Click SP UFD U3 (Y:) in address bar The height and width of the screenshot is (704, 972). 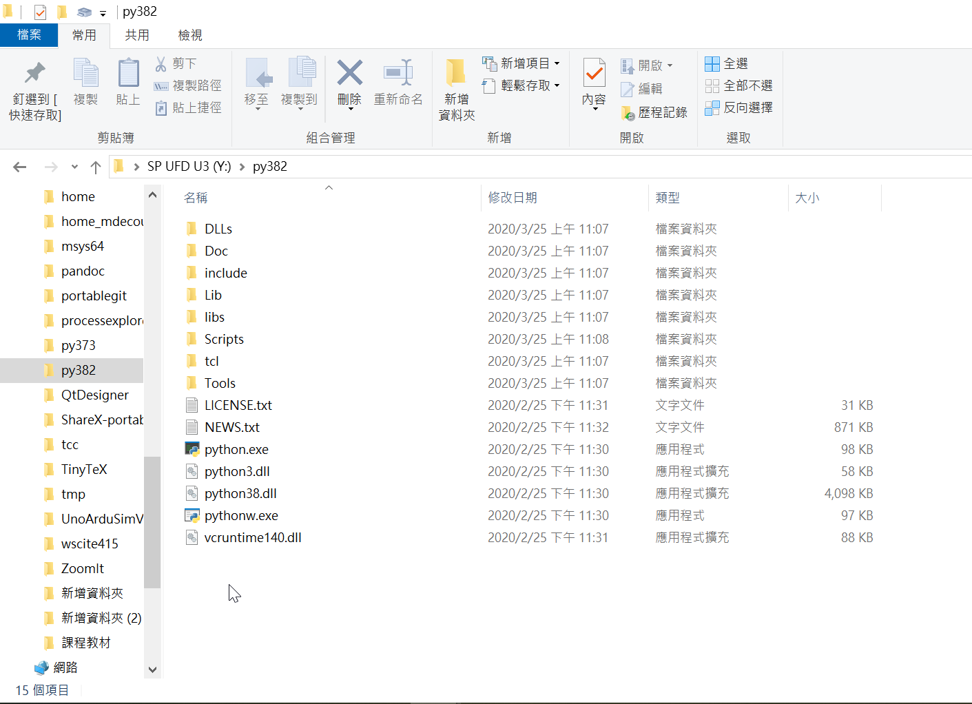tap(189, 167)
